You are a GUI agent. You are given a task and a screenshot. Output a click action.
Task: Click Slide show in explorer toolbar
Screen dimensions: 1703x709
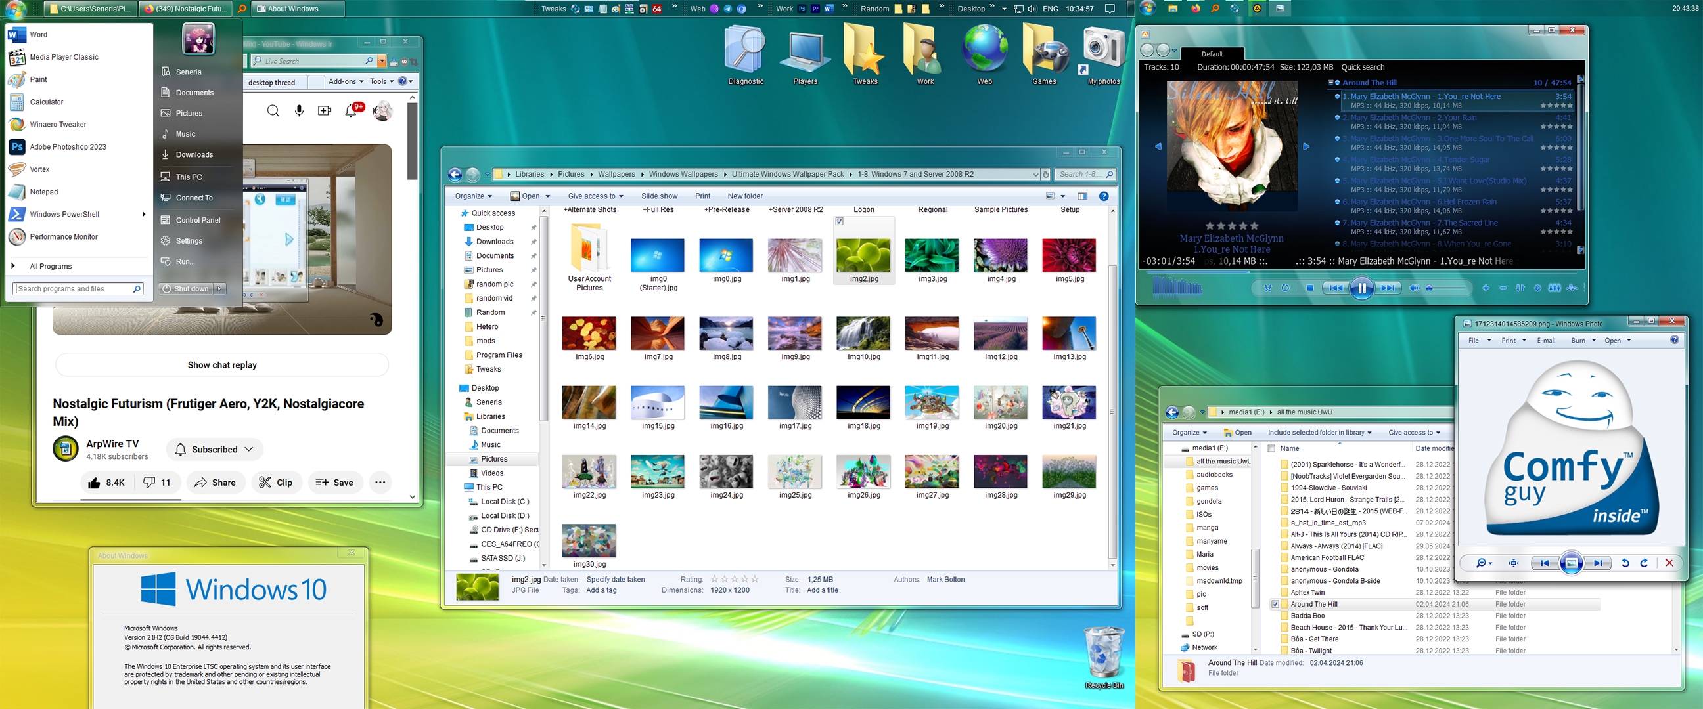(x=659, y=196)
